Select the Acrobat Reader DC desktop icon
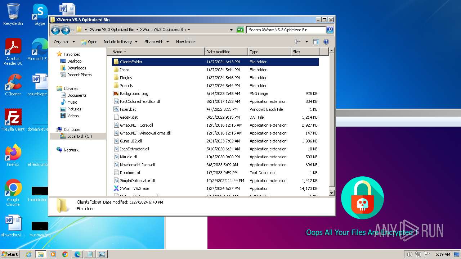This screenshot has width=461, height=259. point(13,52)
